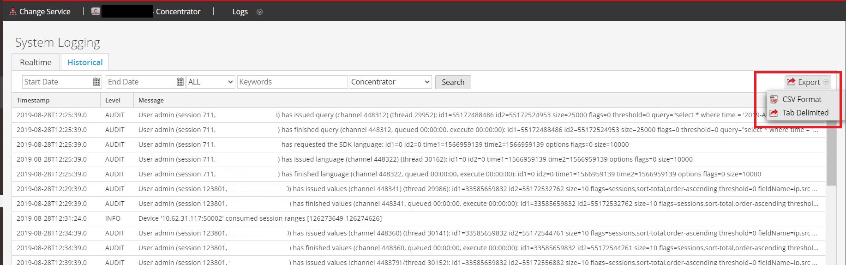Click Change Service link

(x=45, y=12)
